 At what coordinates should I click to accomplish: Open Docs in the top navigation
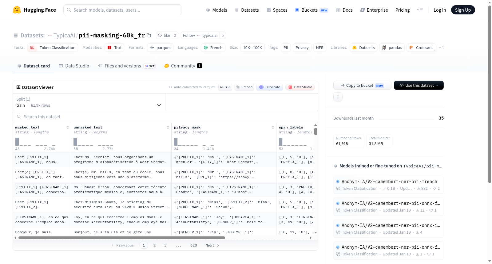(x=344, y=10)
